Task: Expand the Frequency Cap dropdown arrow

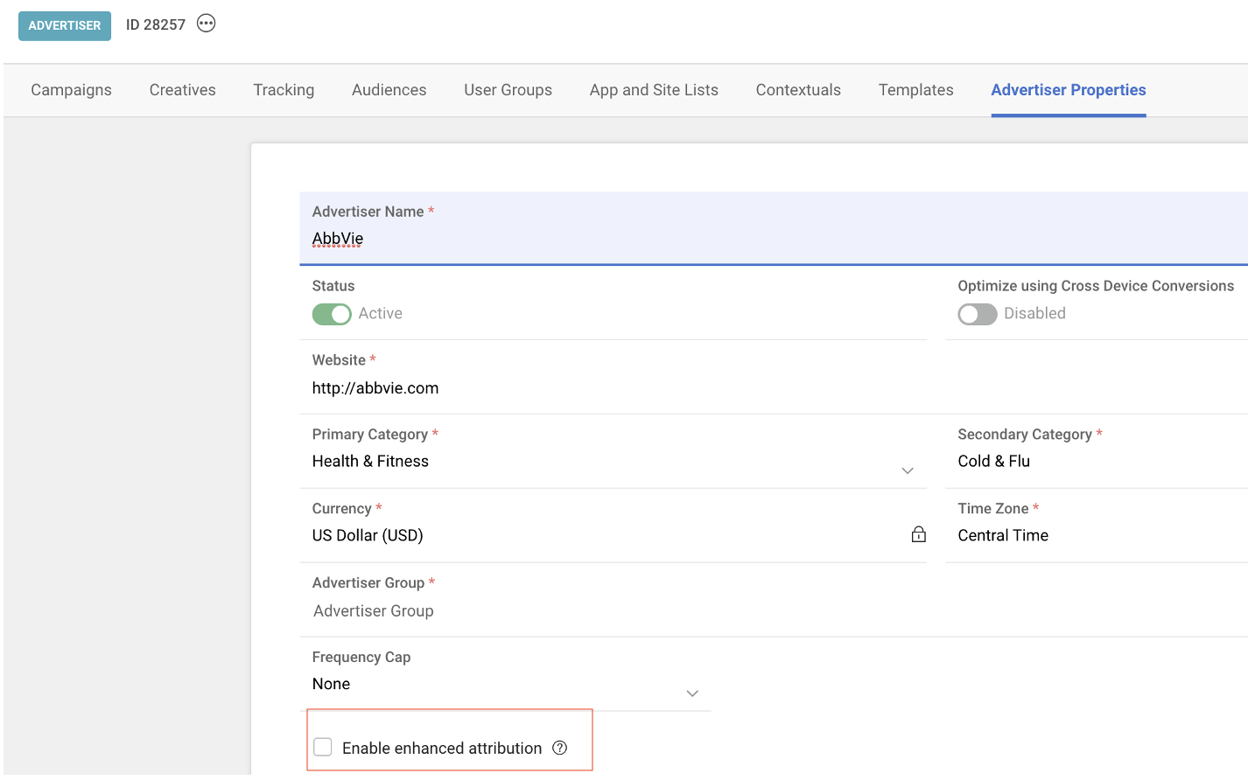Action: tap(692, 693)
